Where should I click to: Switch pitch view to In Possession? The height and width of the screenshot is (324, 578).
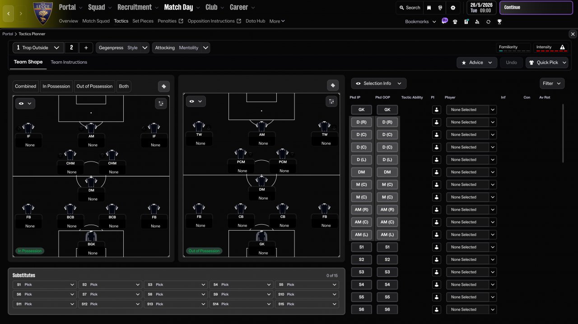[56, 86]
